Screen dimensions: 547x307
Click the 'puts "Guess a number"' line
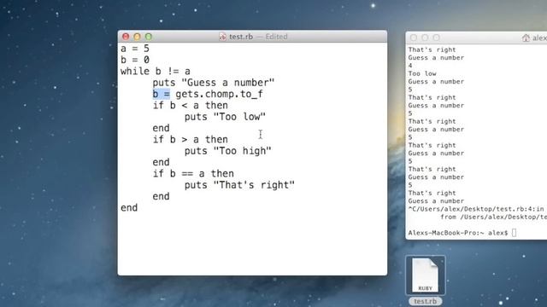click(x=214, y=83)
